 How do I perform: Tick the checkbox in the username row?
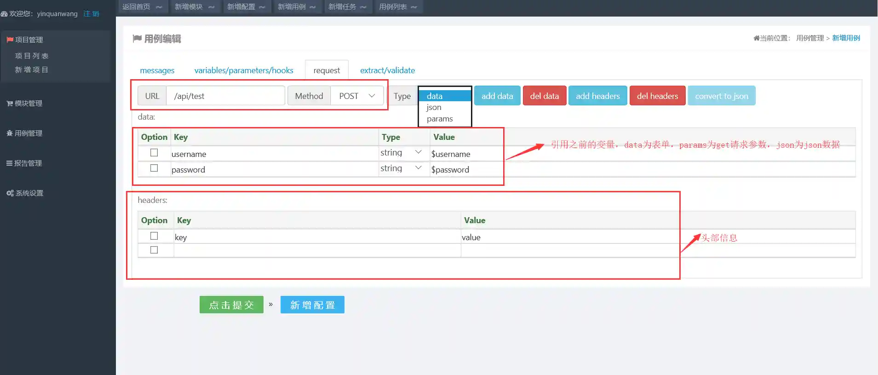(x=154, y=153)
